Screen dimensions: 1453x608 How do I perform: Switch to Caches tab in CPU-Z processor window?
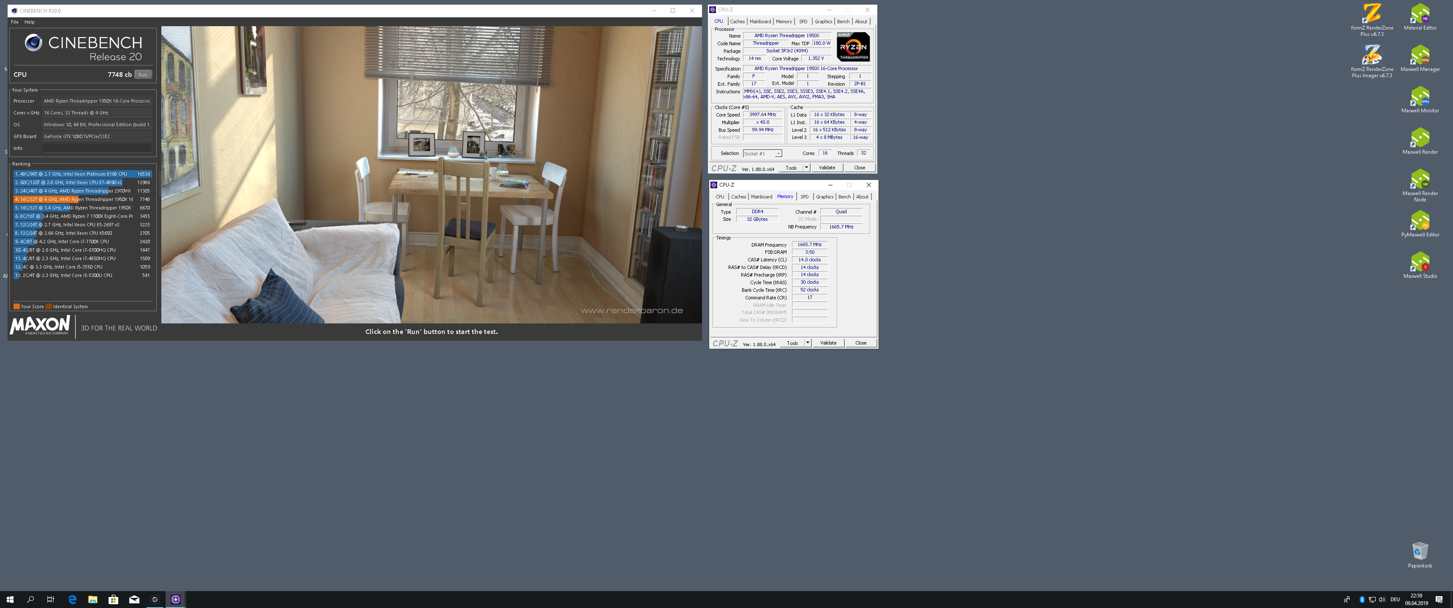[737, 22]
